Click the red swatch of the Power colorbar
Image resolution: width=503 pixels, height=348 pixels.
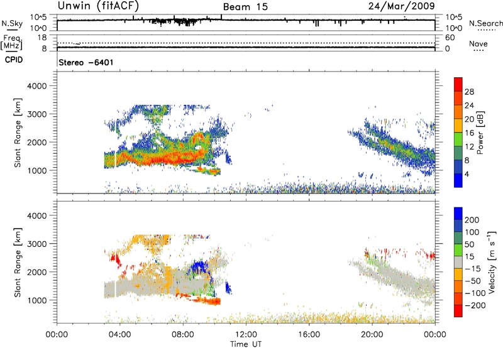(x=458, y=85)
